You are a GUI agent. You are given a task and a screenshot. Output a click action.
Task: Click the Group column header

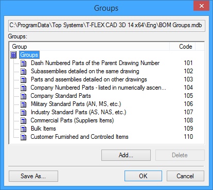click(x=90, y=47)
